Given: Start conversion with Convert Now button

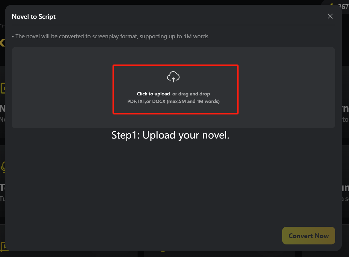Looking at the screenshot, I should [309, 236].
